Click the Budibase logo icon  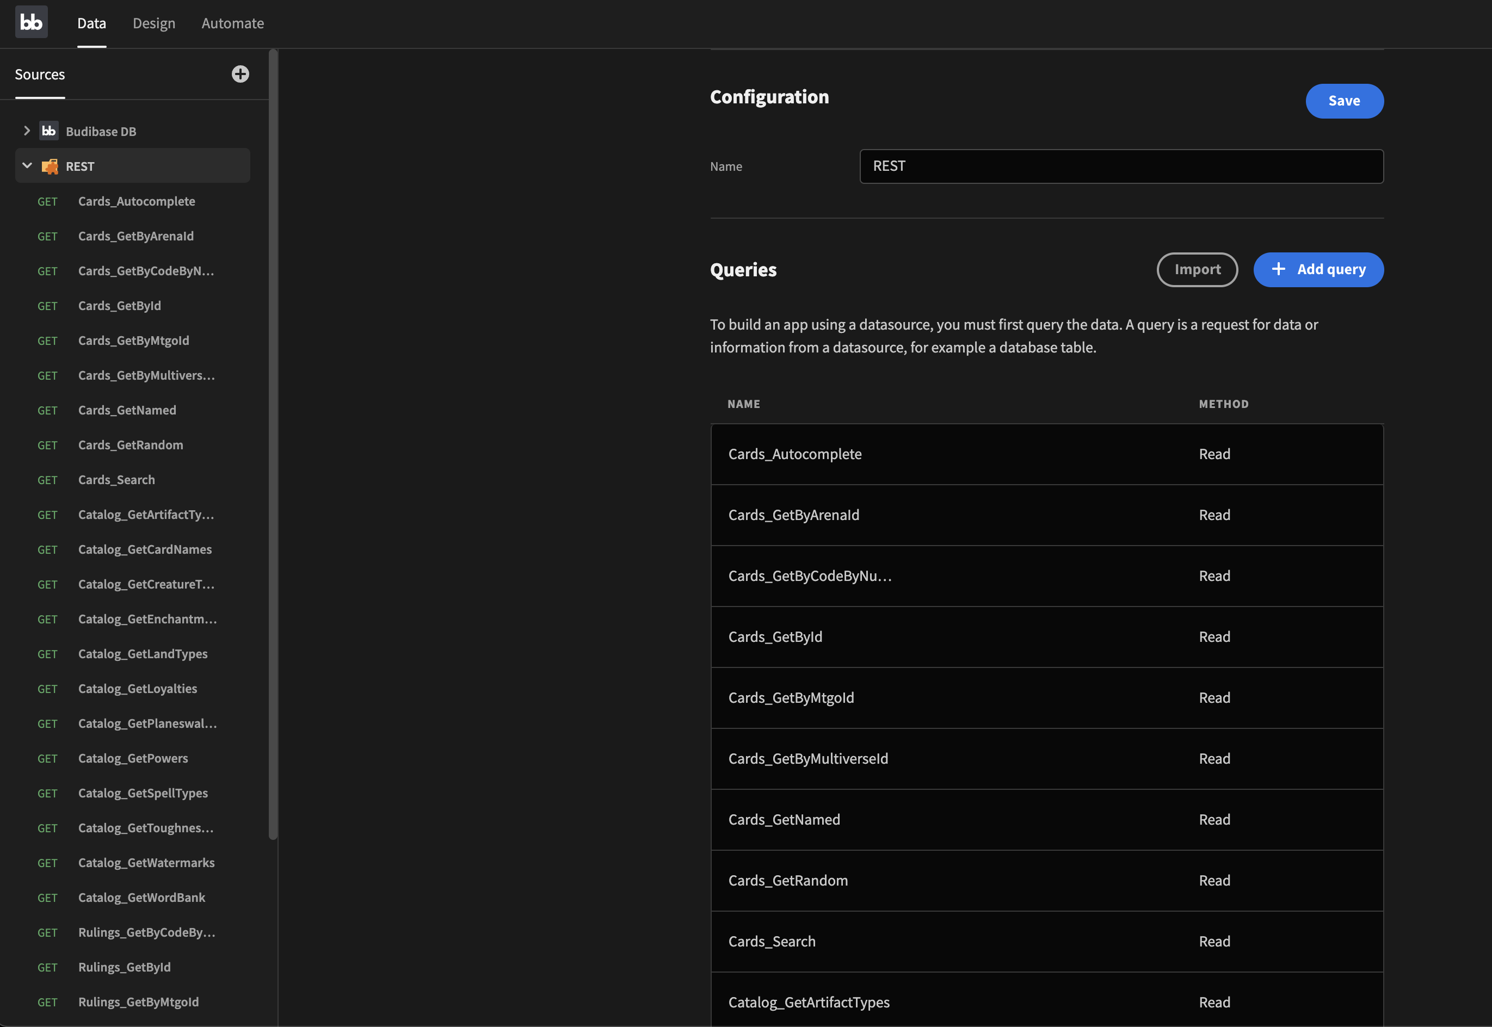click(x=31, y=22)
